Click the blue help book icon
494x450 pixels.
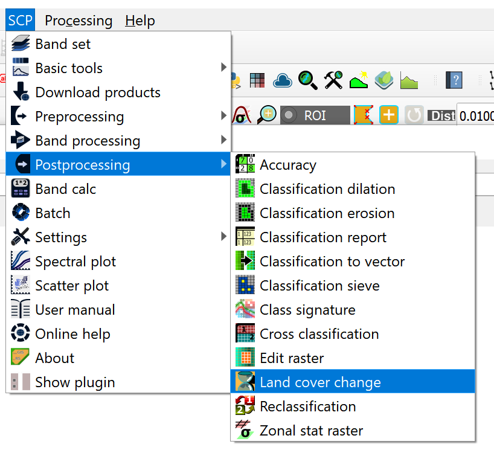point(453,80)
